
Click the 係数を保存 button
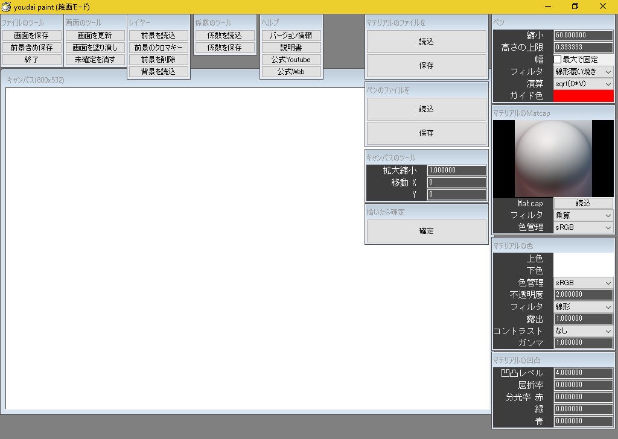click(x=225, y=48)
